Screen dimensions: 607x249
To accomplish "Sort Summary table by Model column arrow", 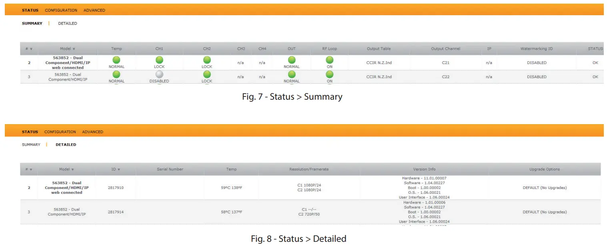I will click(74, 49).
